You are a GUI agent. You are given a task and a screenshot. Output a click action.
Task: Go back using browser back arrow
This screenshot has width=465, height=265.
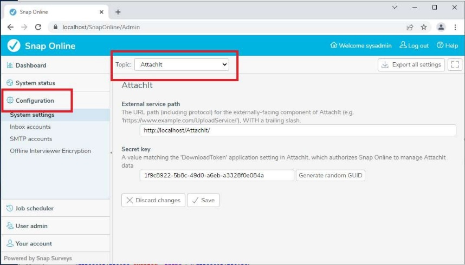pyautogui.click(x=10, y=27)
